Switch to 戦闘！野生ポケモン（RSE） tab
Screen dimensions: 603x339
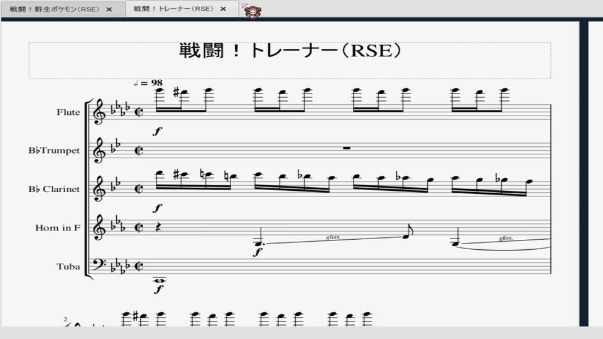pyautogui.click(x=54, y=9)
